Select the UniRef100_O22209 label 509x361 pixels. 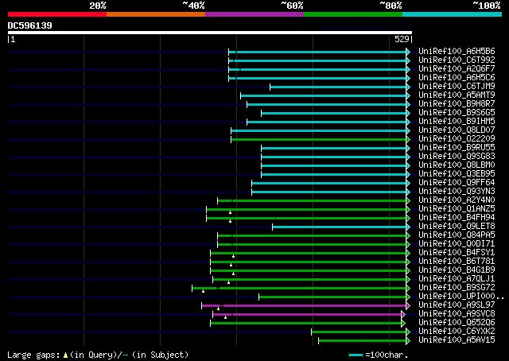(x=457, y=139)
